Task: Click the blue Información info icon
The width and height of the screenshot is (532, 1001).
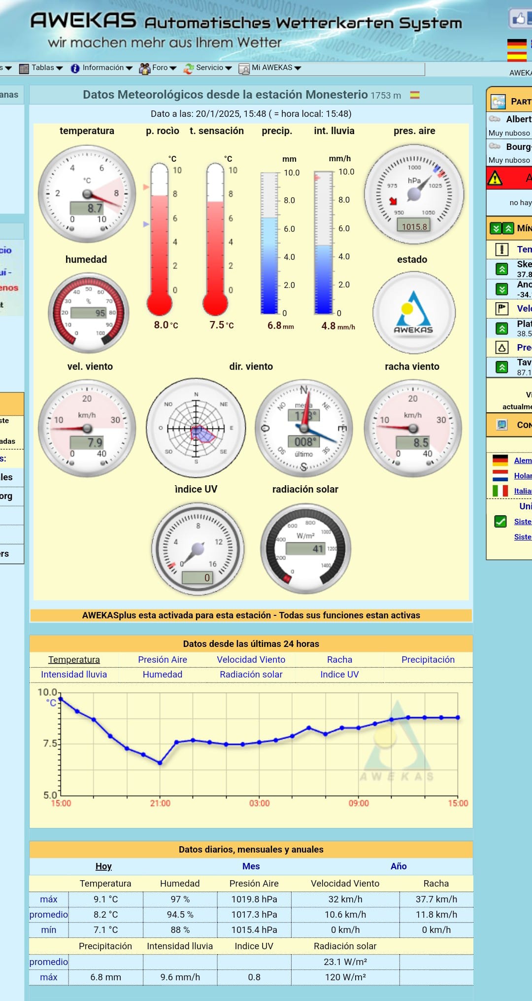Action: click(75, 69)
